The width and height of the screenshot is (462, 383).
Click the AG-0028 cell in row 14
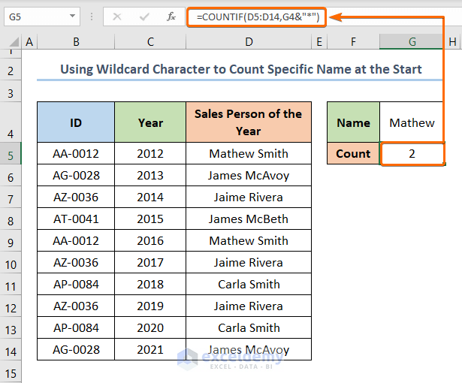click(76, 350)
